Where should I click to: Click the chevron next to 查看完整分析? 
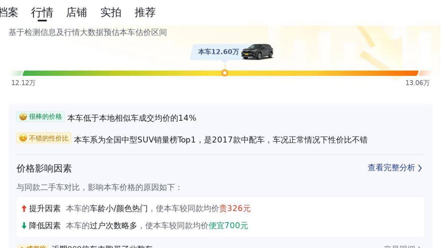(420, 168)
